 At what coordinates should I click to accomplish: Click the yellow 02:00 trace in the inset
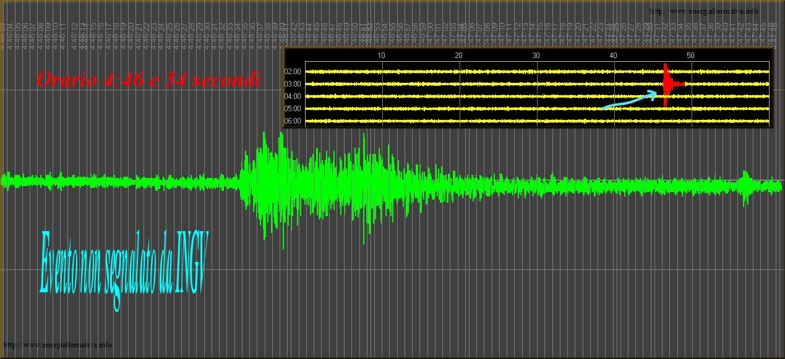tap(537, 72)
